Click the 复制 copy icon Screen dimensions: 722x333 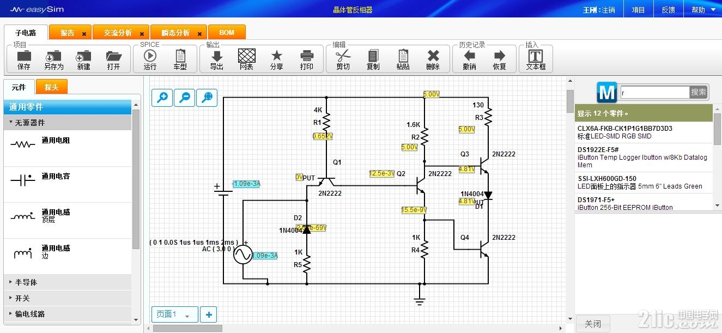373,56
